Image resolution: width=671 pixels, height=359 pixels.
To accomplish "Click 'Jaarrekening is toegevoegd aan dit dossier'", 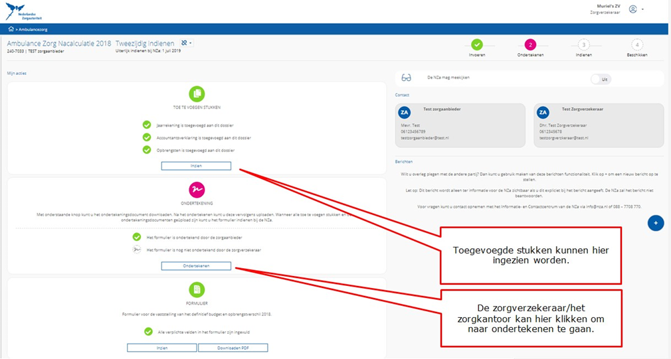I will [x=195, y=125].
